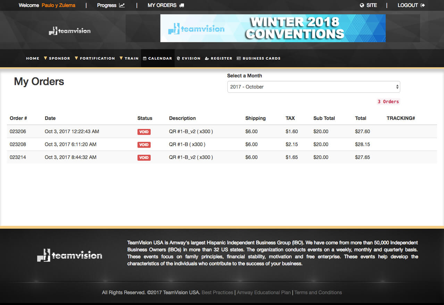Expand the Fortification menu arrow
444x305 pixels.
pyautogui.click(x=76, y=58)
